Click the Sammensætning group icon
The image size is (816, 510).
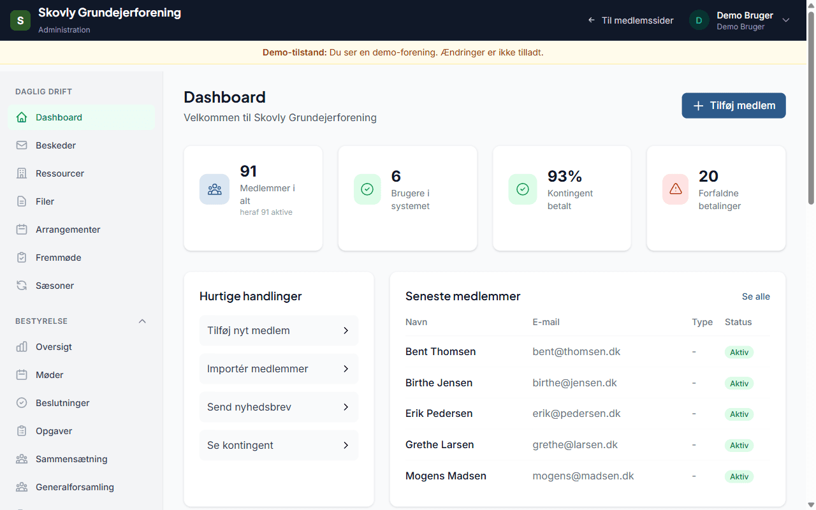22,459
